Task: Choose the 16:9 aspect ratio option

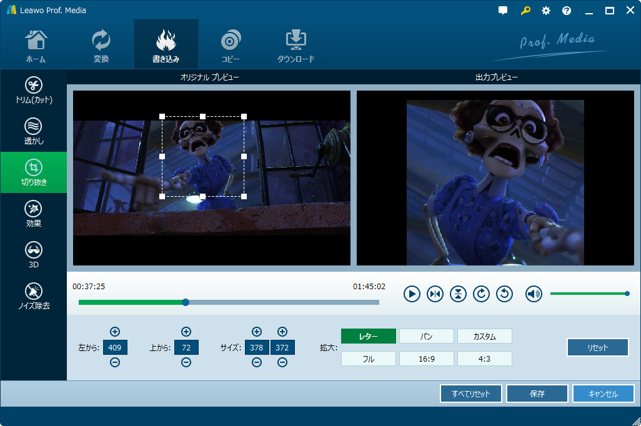Action: click(x=426, y=359)
